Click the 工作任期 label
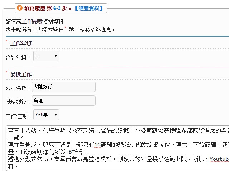Image resolution: width=229 pixels, height=171 pixels. point(18,116)
